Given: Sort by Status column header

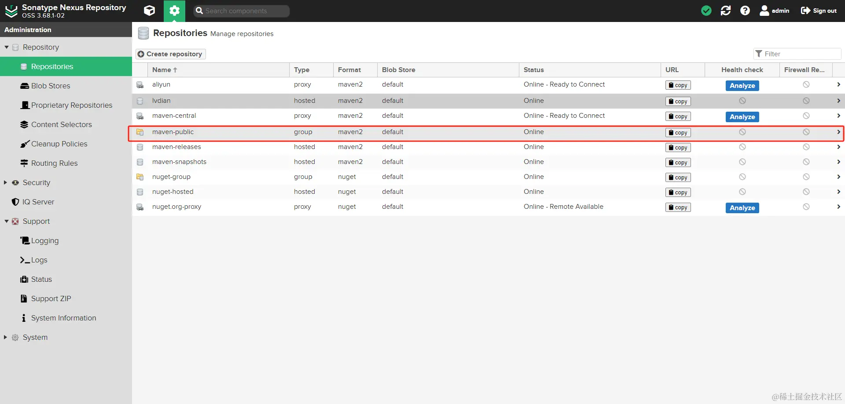Looking at the screenshot, I should (x=590, y=70).
